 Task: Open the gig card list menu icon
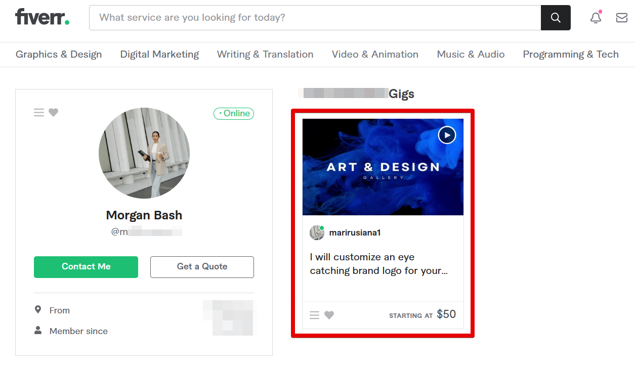click(314, 315)
